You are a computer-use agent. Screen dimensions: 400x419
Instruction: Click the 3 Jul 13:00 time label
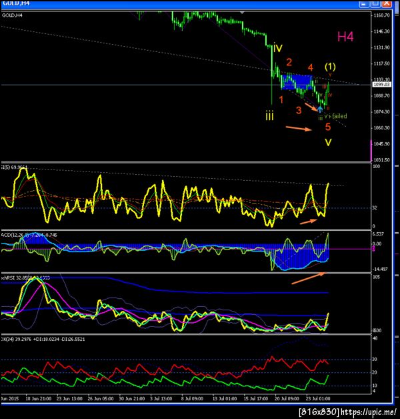pos(161,398)
